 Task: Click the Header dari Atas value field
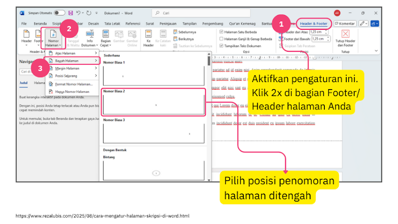pos(317,32)
